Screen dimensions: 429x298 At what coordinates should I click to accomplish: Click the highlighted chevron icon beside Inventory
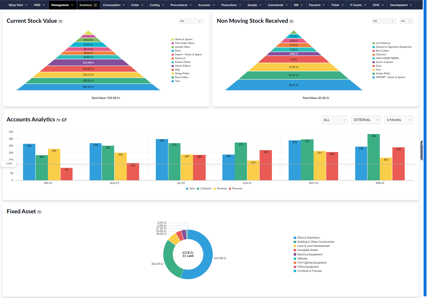[96, 5]
